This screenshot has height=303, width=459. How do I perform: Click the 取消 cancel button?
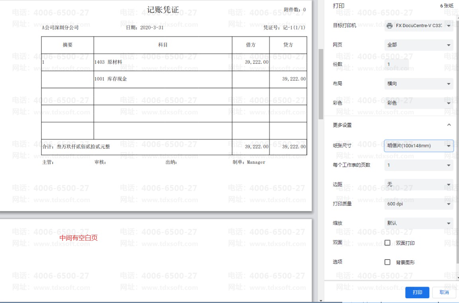click(444, 292)
